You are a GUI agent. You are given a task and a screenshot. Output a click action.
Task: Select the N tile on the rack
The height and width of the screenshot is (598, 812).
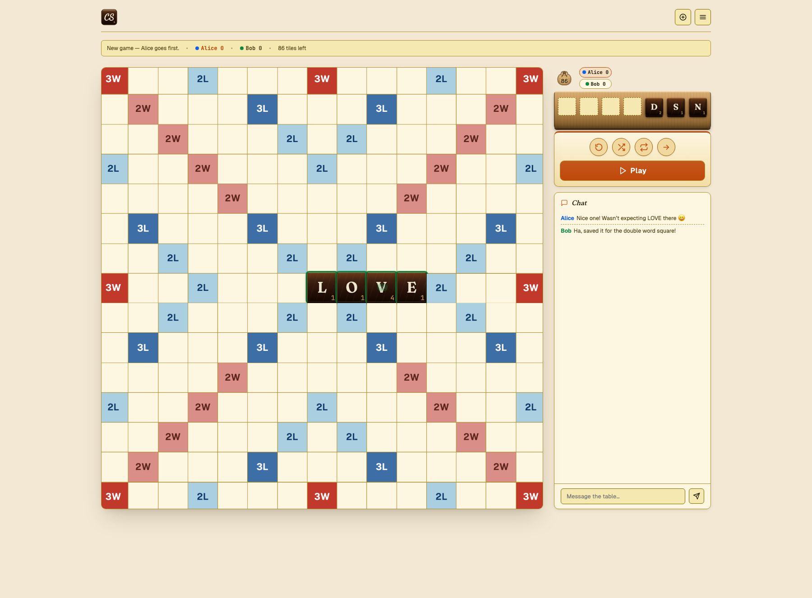(698, 107)
